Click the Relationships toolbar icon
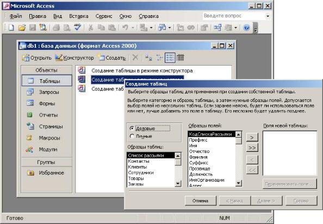 coord(218,27)
